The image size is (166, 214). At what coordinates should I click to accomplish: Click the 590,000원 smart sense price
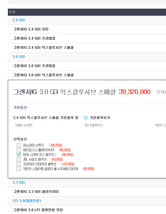tap(67, 155)
